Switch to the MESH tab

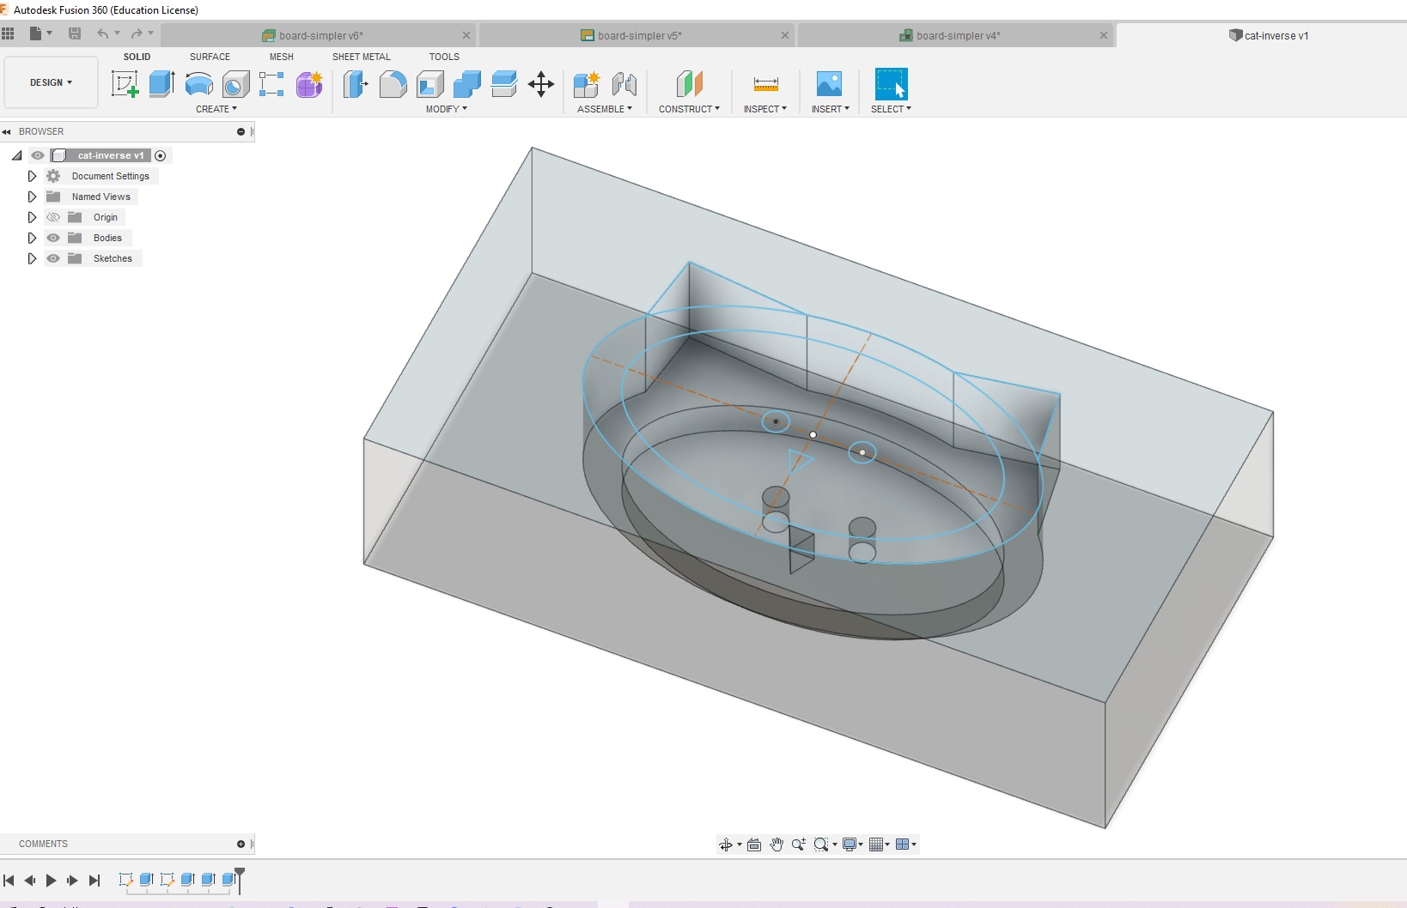point(282,57)
